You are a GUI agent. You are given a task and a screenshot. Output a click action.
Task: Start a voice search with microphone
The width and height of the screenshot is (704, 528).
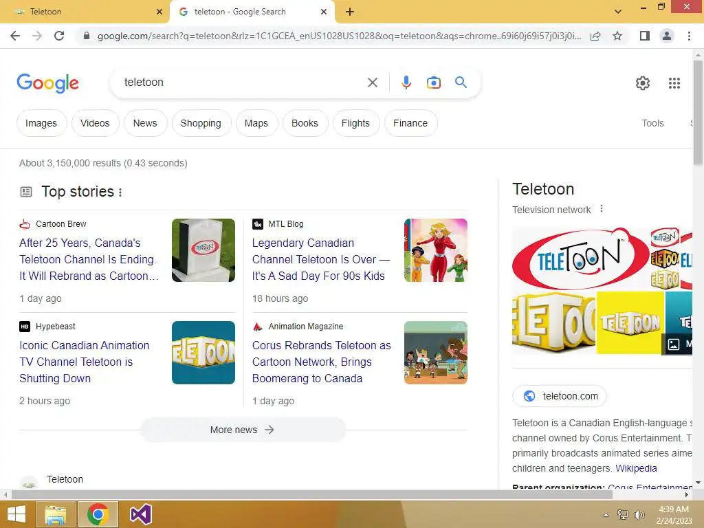click(406, 82)
